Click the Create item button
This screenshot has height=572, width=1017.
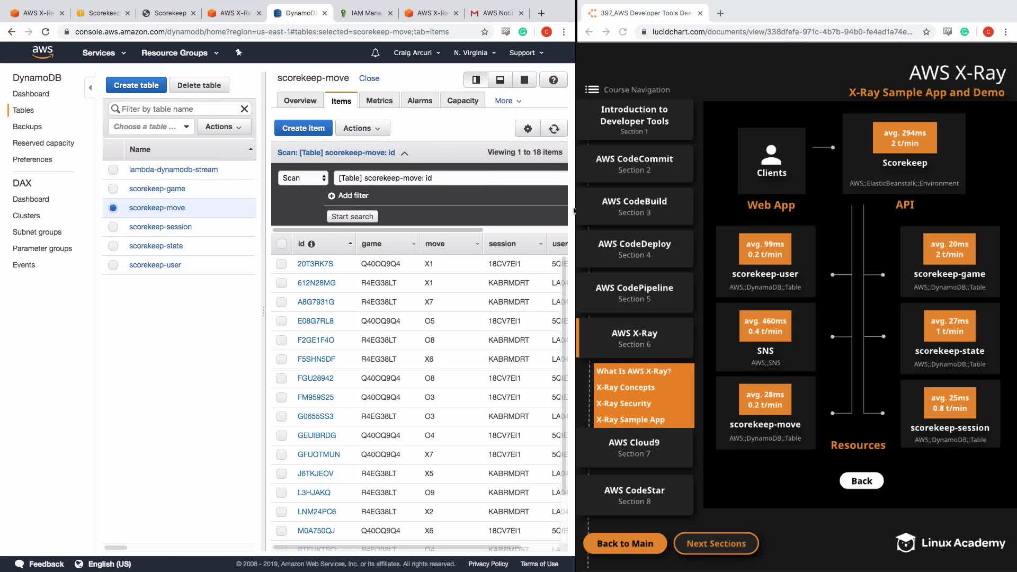click(x=303, y=128)
